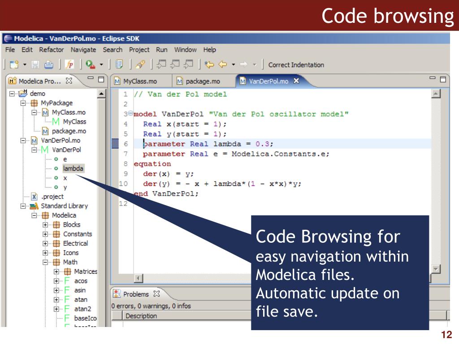The height and width of the screenshot is (344, 459).
Task: Click the Forward navigation arrow
Action: 243,64
